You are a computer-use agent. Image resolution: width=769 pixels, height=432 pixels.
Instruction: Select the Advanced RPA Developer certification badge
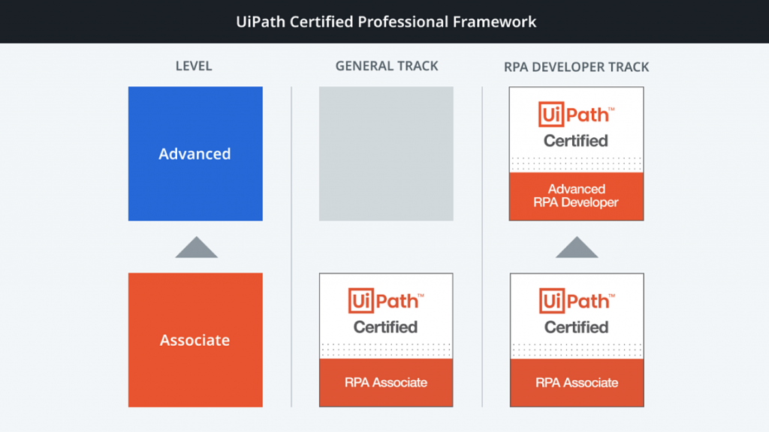(x=576, y=154)
